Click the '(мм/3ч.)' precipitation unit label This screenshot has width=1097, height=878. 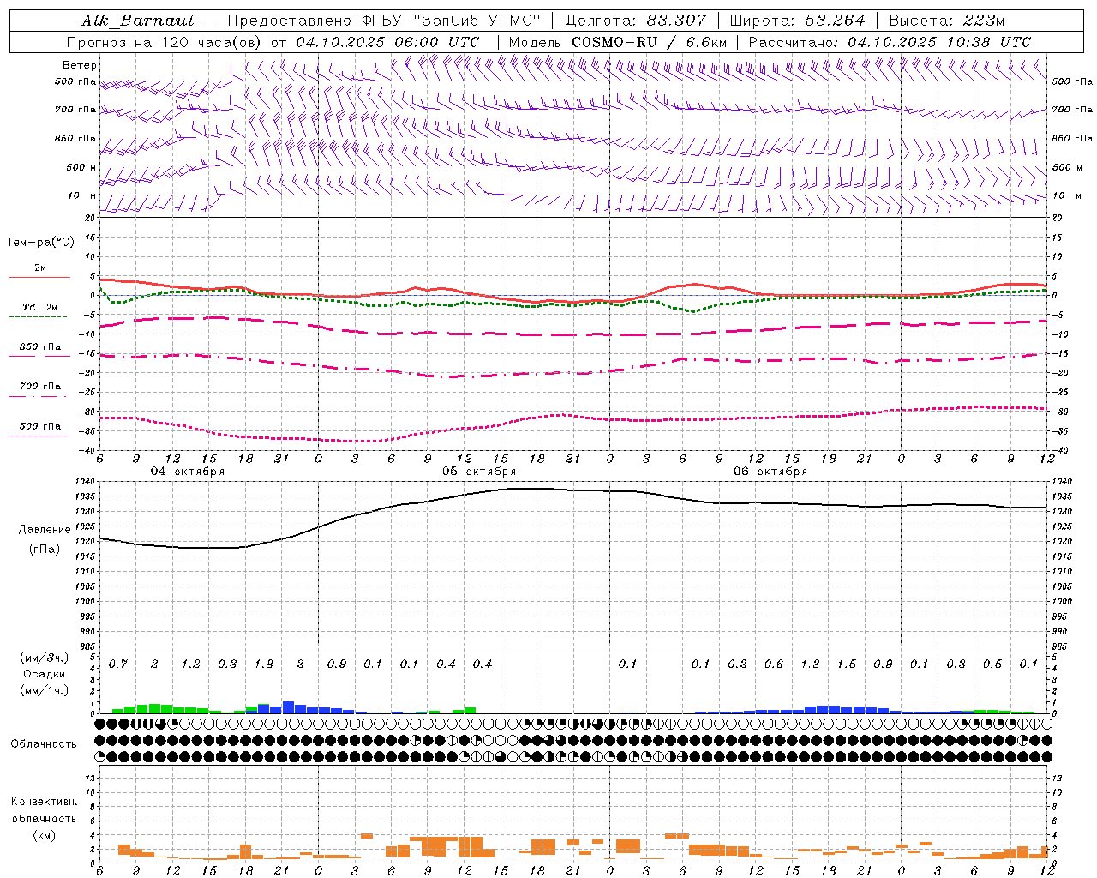(x=45, y=658)
